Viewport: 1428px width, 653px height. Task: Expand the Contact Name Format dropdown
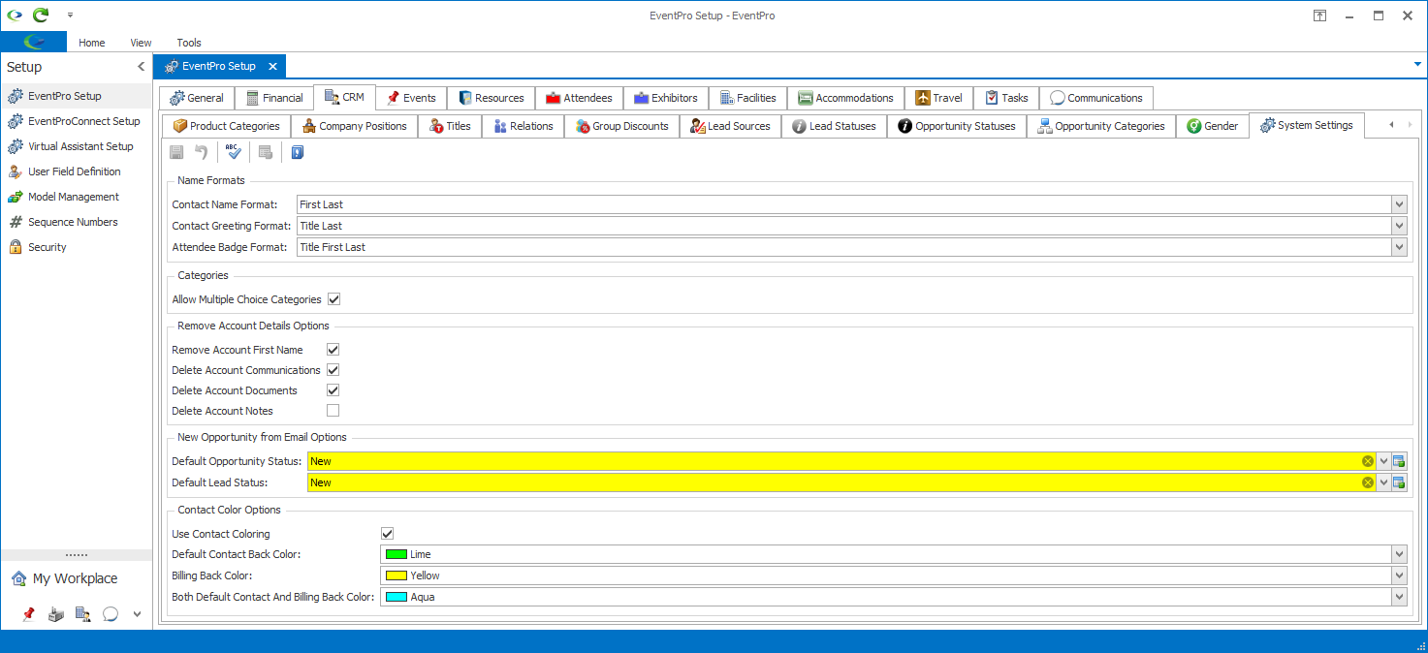click(x=1399, y=204)
